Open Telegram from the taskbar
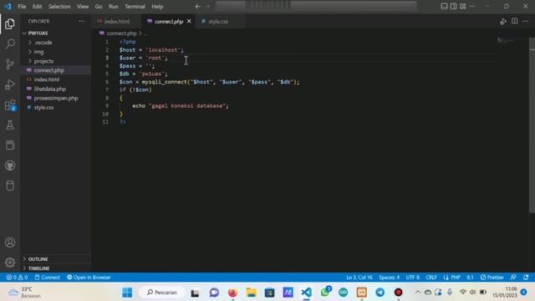Image resolution: width=535 pixels, height=301 pixels. coord(380,293)
